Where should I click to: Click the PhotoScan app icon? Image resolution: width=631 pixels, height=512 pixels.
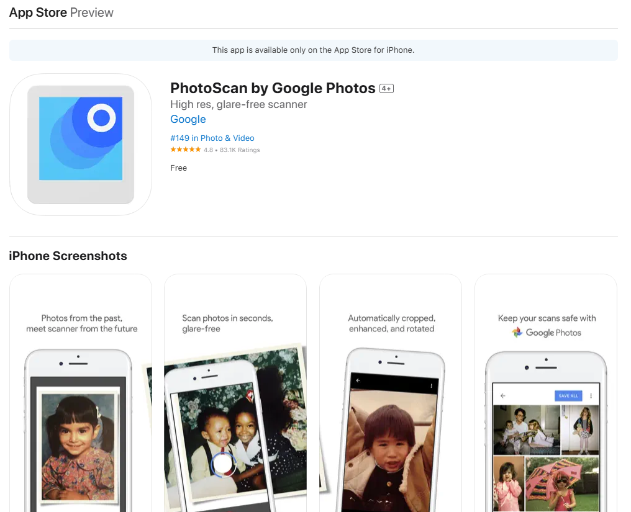[81, 145]
